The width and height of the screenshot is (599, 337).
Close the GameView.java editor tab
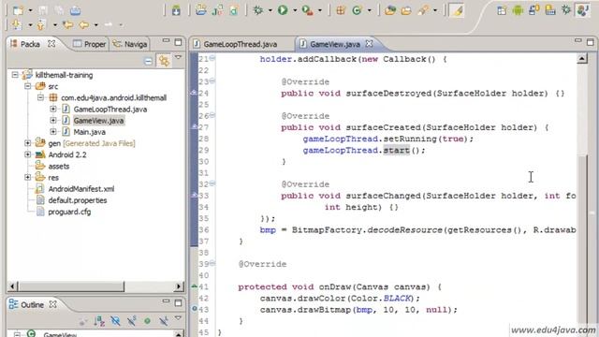[x=369, y=44]
